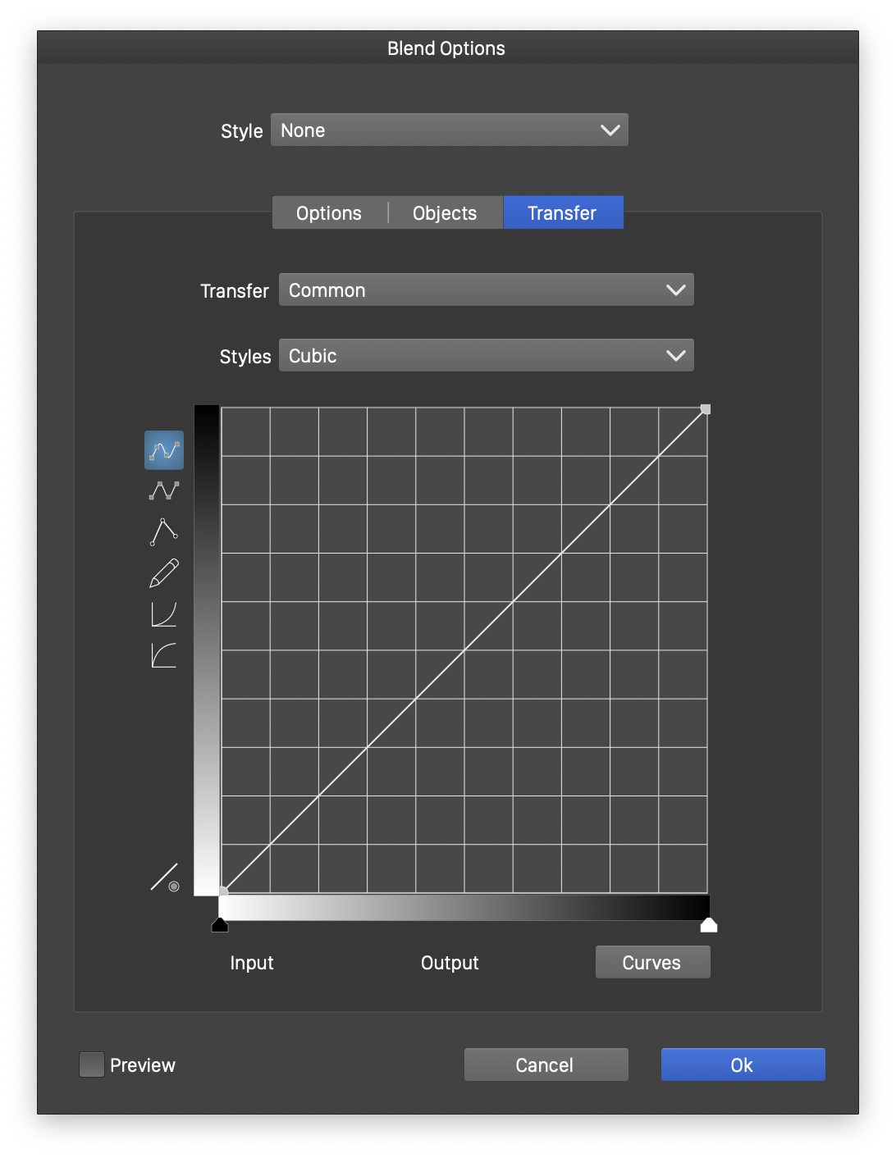Click the top-right curve endpoint node
896x1158 pixels.
pyautogui.click(x=706, y=409)
